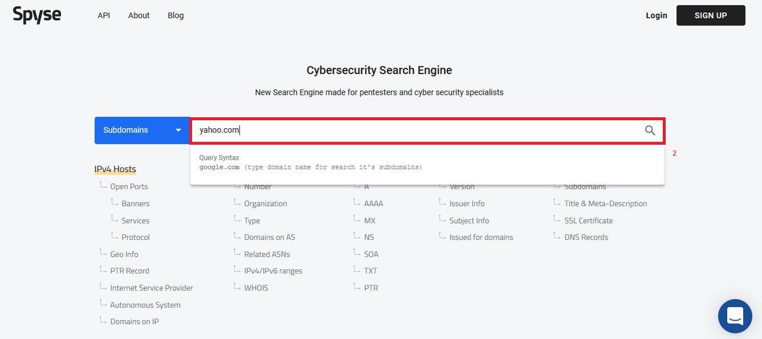
Task: Open the Subdomains search type selector
Action: tap(142, 130)
